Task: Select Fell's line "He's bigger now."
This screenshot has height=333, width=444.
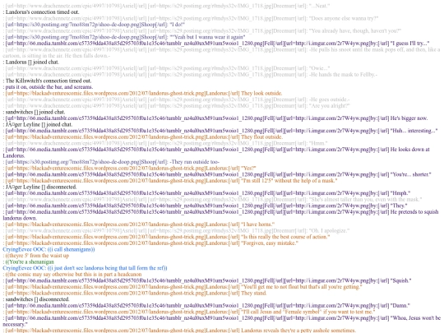Action: tap(409, 118)
